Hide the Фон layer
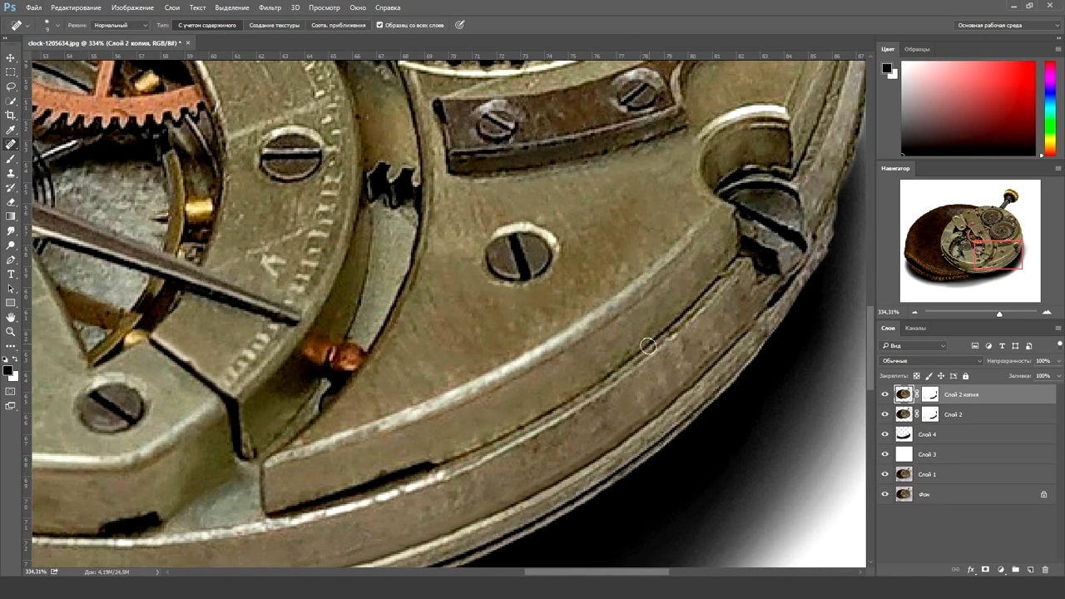This screenshot has width=1065, height=599. pyautogui.click(x=884, y=494)
